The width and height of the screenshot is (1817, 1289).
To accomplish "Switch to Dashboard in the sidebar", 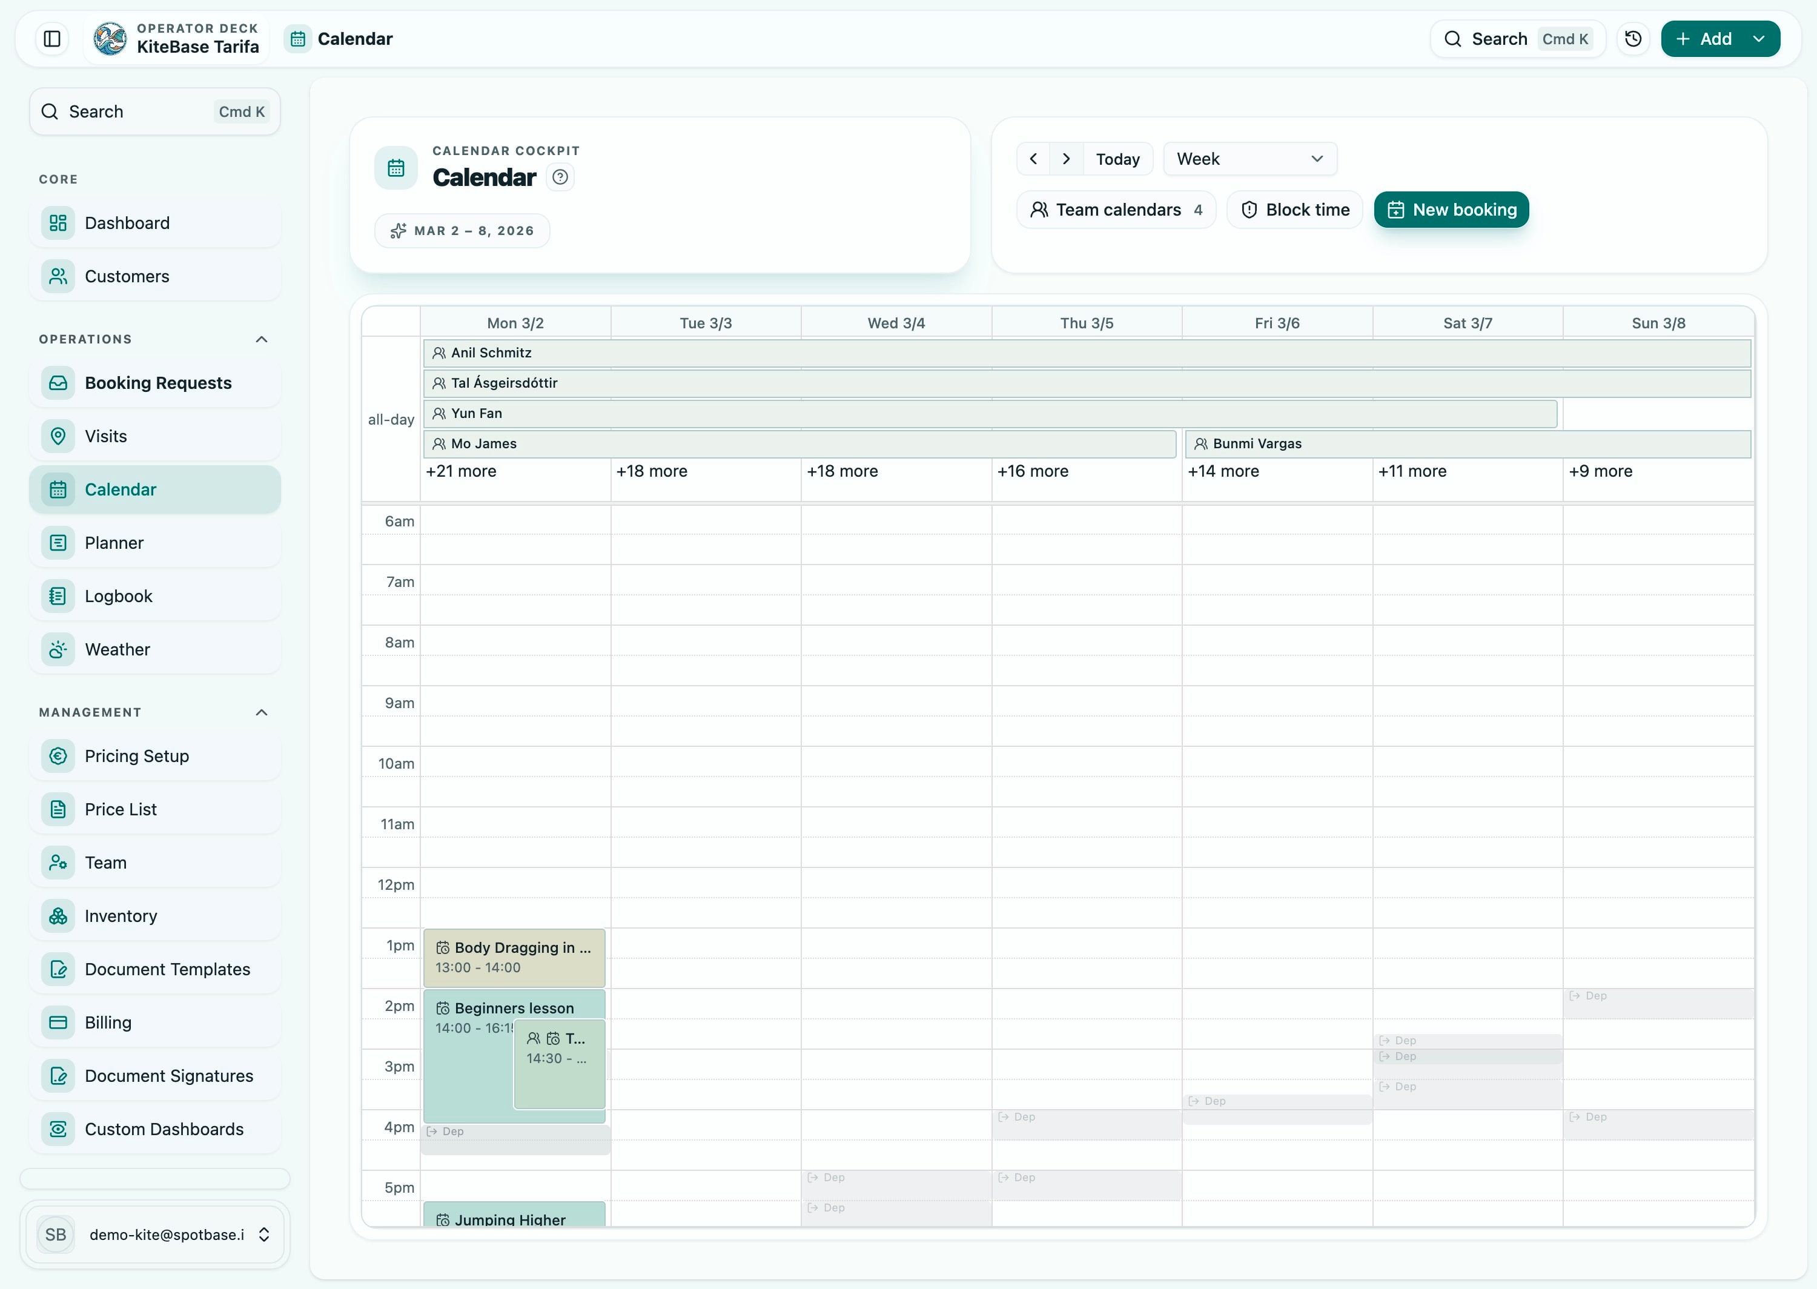I will click(x=57, y=222).
